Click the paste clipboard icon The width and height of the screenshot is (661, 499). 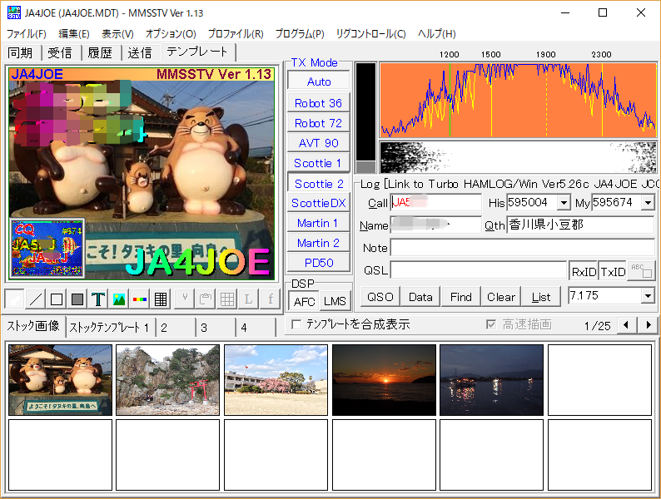206,299
